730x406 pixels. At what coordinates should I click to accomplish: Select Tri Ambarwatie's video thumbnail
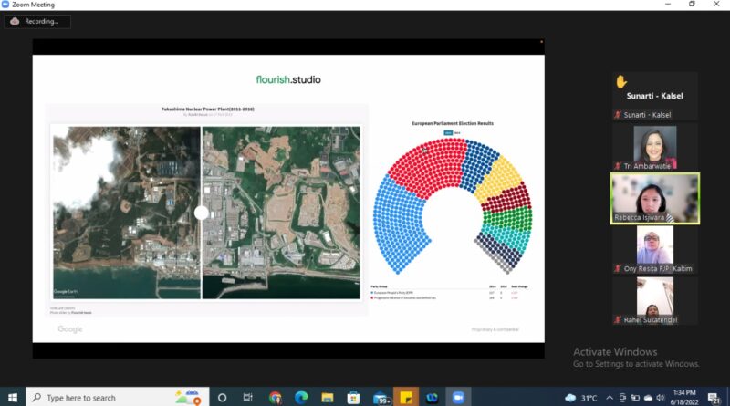click(654, 147)
